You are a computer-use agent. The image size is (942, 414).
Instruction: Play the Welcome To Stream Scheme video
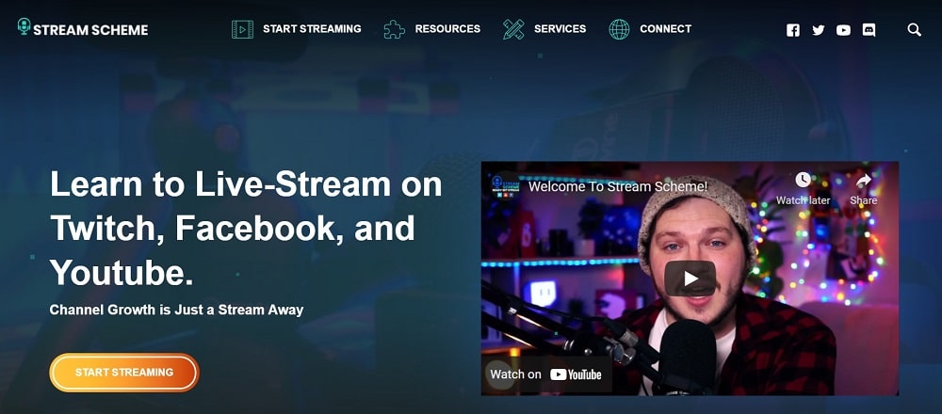(x=690, y=279)
